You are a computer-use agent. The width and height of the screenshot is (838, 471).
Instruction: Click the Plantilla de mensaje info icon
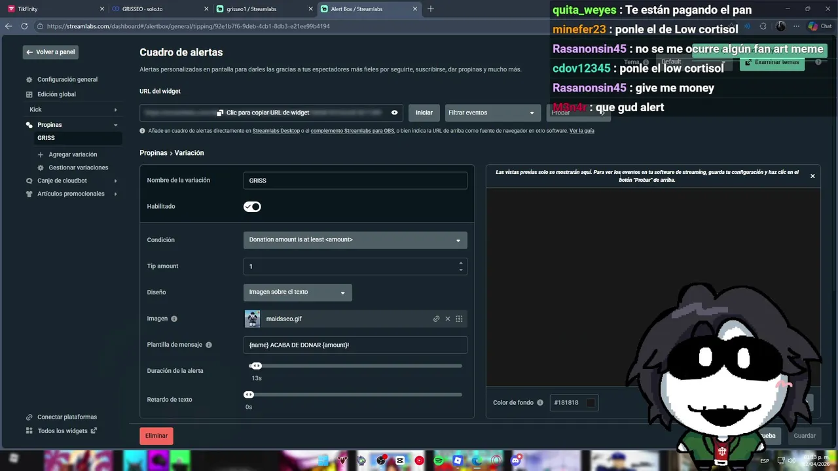(x=209, y=345)
